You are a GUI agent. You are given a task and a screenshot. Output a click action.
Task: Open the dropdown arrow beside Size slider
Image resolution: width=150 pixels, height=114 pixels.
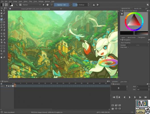pos(90,5)
